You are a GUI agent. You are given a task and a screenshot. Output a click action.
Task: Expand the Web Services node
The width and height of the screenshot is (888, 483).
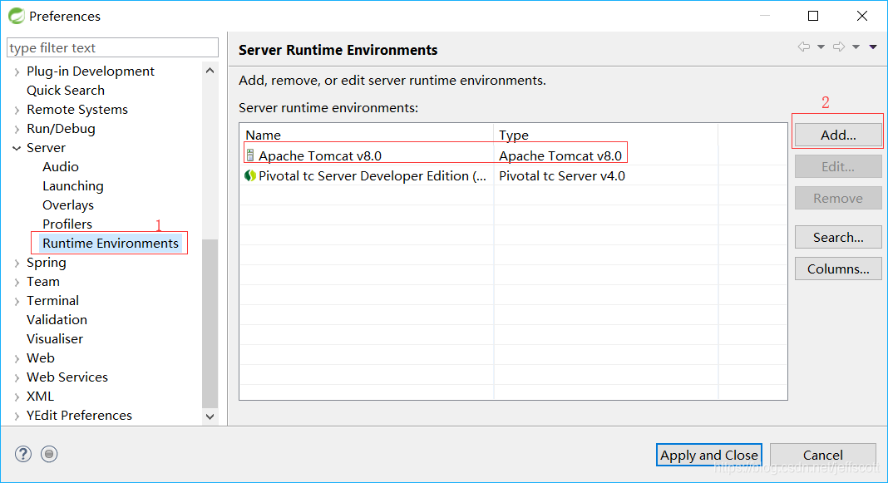[x=17, y=378]
